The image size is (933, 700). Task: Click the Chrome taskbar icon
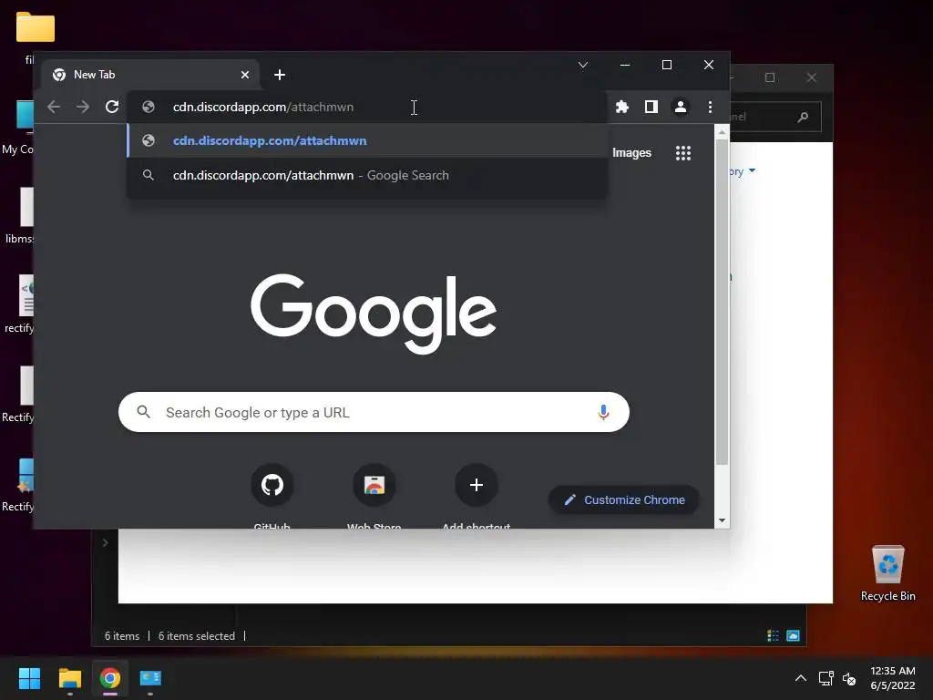110,678
